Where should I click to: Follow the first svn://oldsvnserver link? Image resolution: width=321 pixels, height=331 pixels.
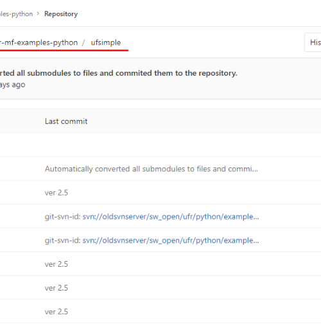(171, 217)
